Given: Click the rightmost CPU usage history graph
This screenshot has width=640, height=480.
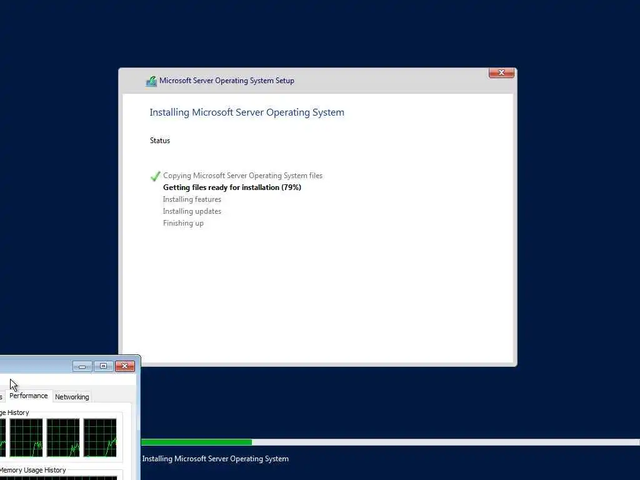Looking at the screenshot, I should point(100,437).
